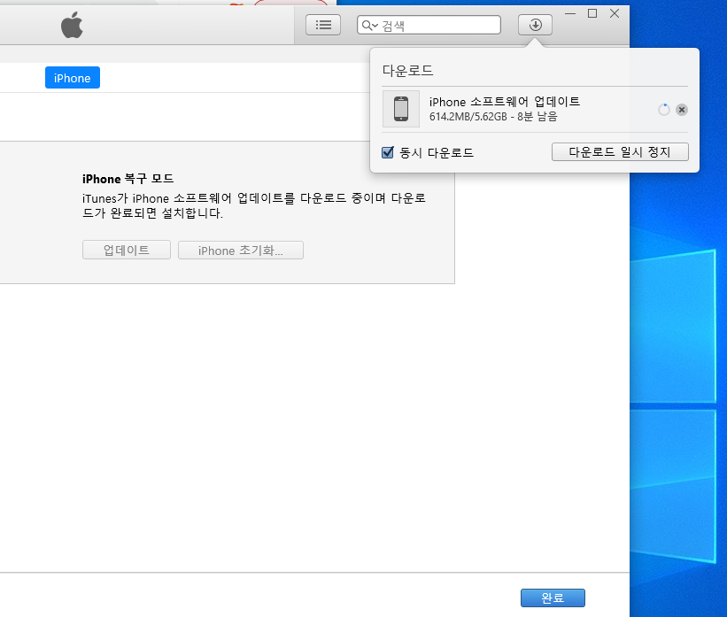Click 다운로드 일시 정지 button
The height and width of the screenshot is (617, 727).
coord(620,152)
